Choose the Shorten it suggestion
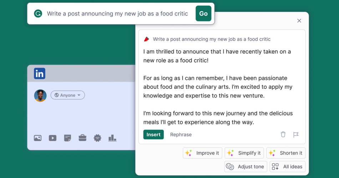 286,153
